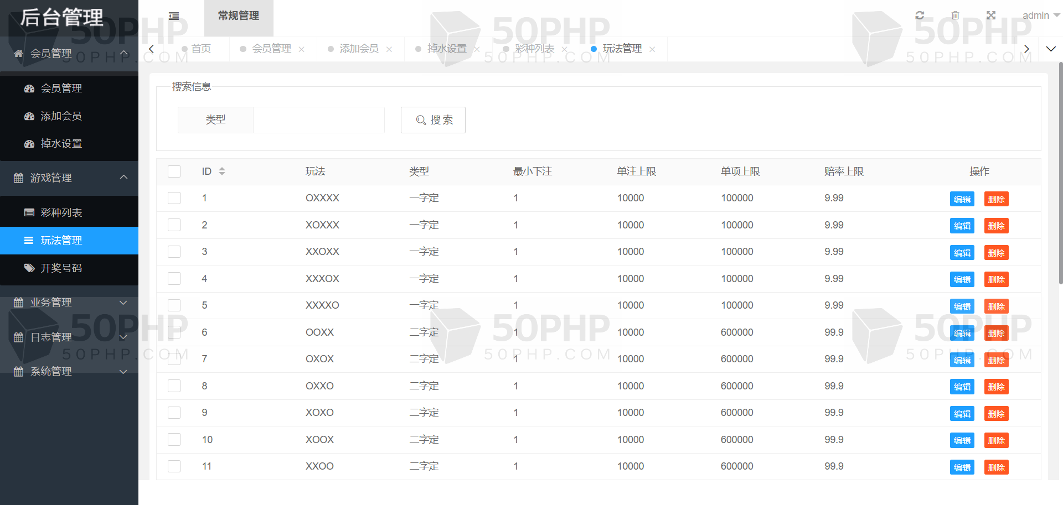The width and height of the screenshot is (1063, 505).
Task: Click the trash icon in top bar
Action: pos(955,15)
